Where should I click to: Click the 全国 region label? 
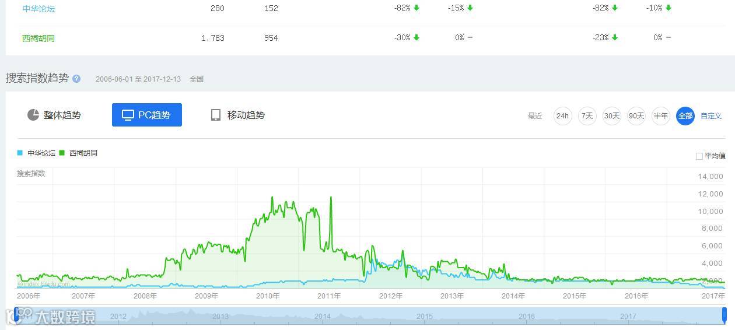pos(197,79)
